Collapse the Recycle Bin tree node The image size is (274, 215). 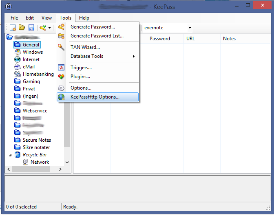pos(10,155)
